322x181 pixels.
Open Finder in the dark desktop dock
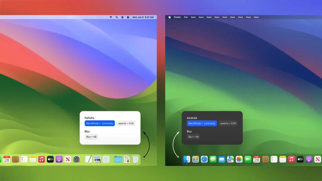click(x=187, y=159)
